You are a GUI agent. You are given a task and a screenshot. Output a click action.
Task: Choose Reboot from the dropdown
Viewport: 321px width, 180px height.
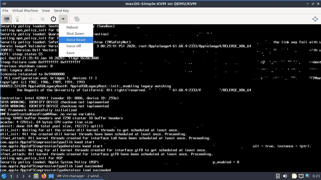[76, 27]
